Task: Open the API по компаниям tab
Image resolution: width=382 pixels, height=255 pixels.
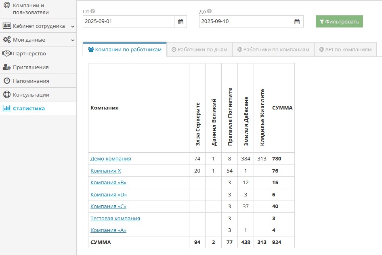Action: 345,49
